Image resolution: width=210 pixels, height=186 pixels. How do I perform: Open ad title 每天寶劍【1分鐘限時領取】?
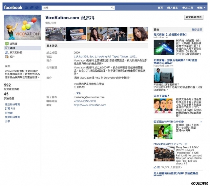click(170, 34)
